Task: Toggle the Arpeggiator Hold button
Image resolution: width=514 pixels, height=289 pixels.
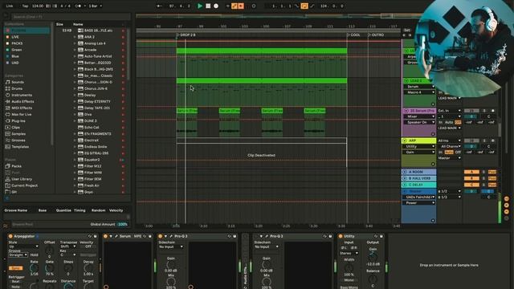Action: pyautogui.click(x=34, y=255)
